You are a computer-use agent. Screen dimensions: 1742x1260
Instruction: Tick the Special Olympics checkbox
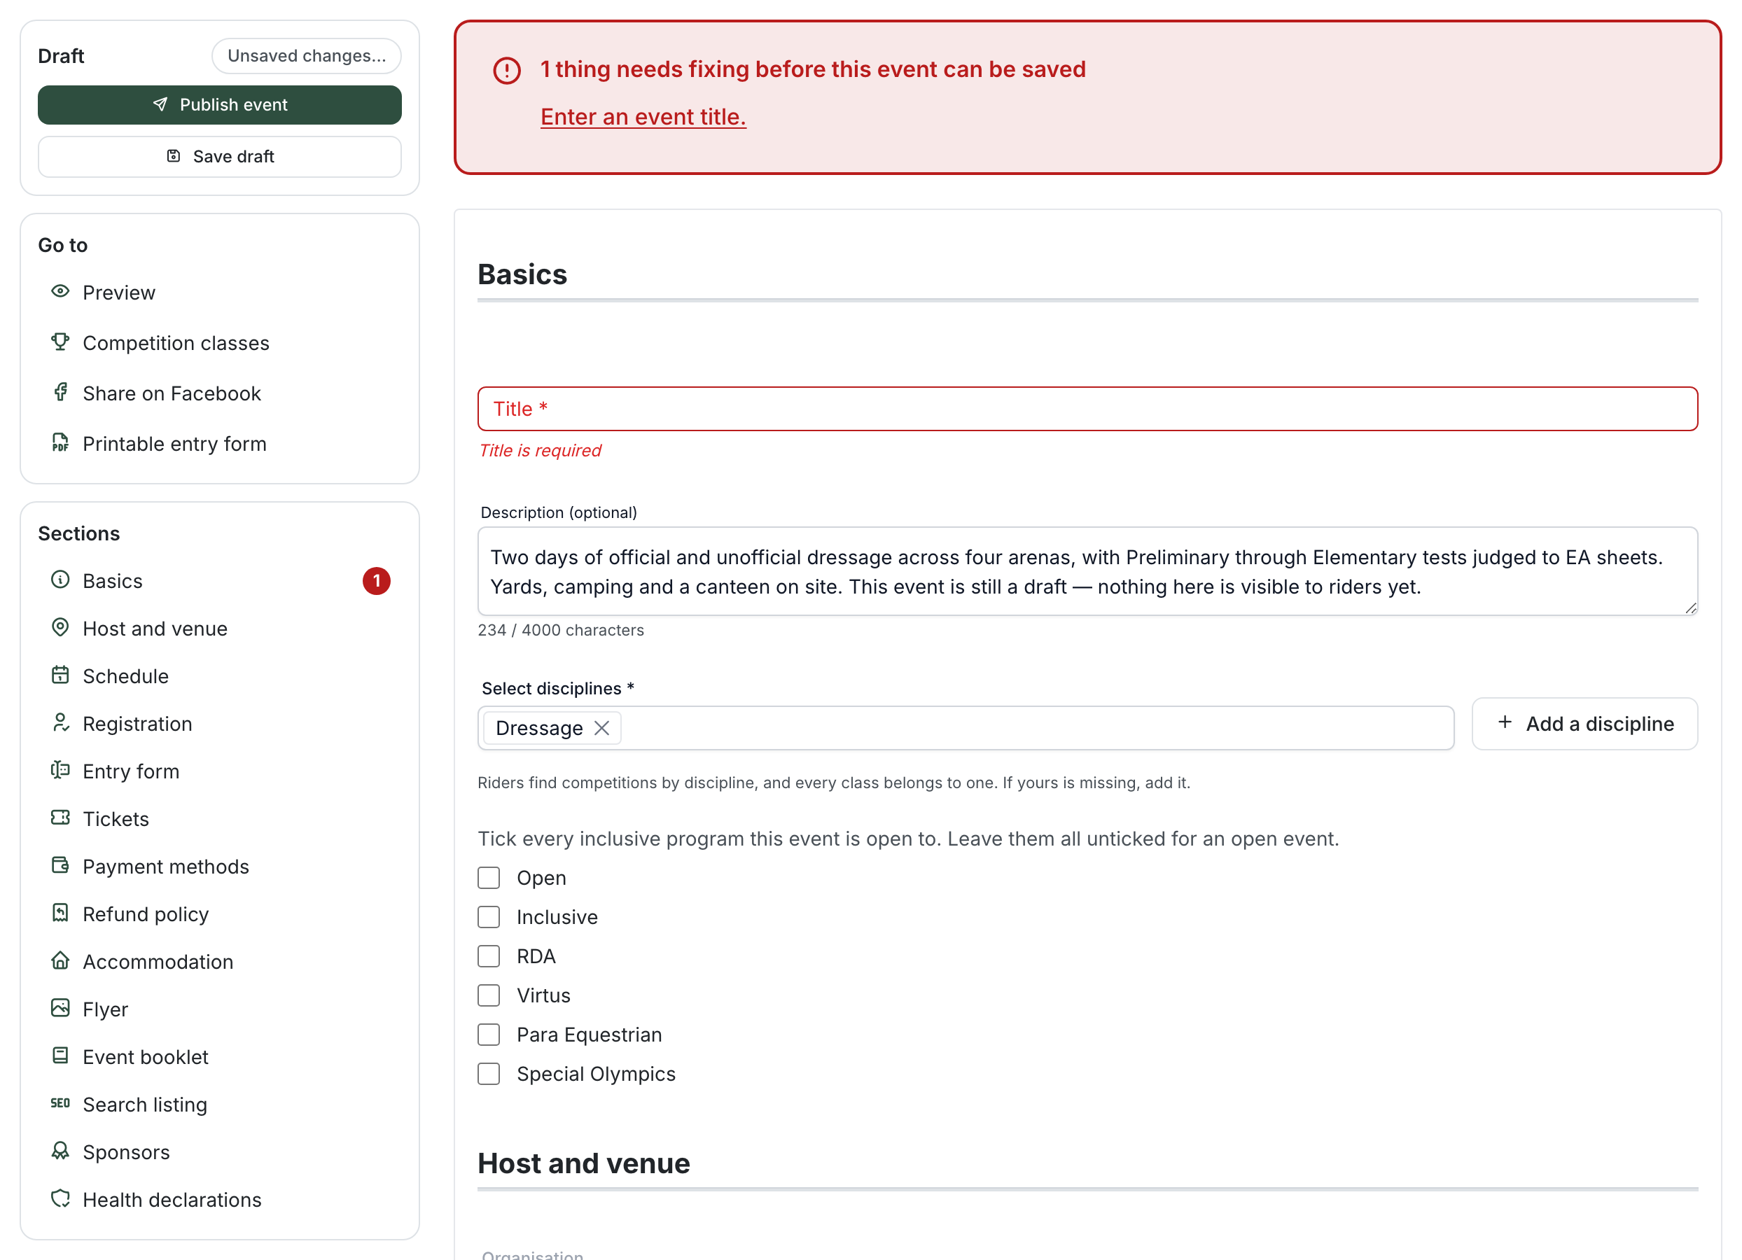coord(489,1073)
